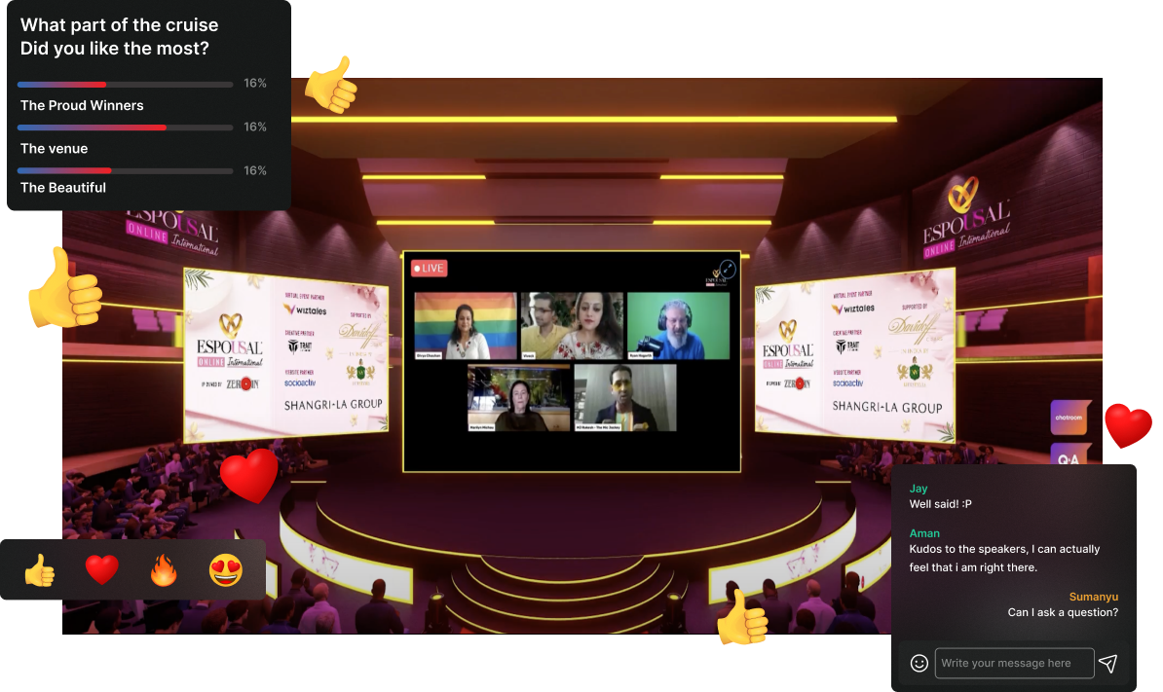
Task: Open the chatroom button
Action: (x=1069, y=418)
